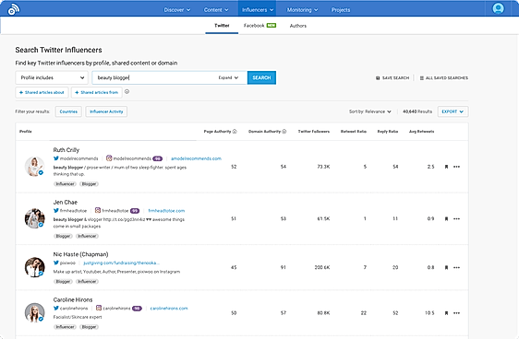The width and height of the screenshot is (519, 339).
Task: Open the user account avatar icon
Action: (498, 8)
